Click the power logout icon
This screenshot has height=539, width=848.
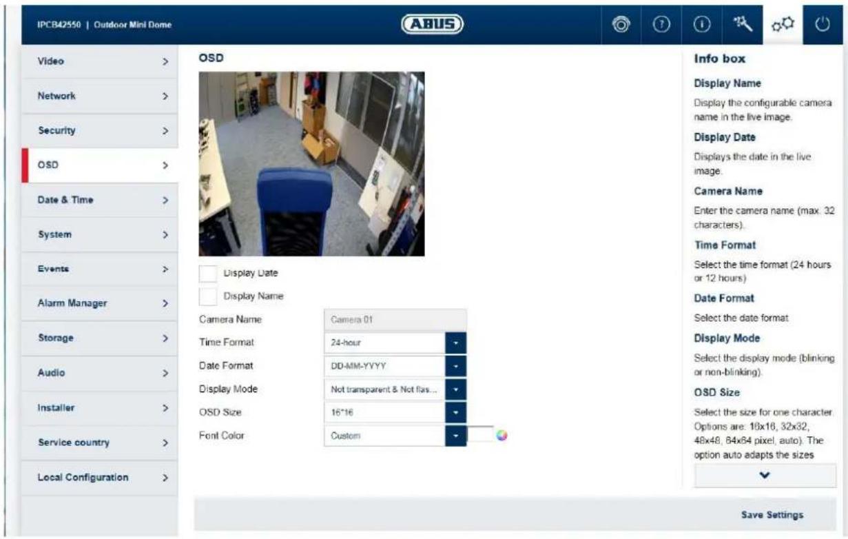tap(822, 26)
